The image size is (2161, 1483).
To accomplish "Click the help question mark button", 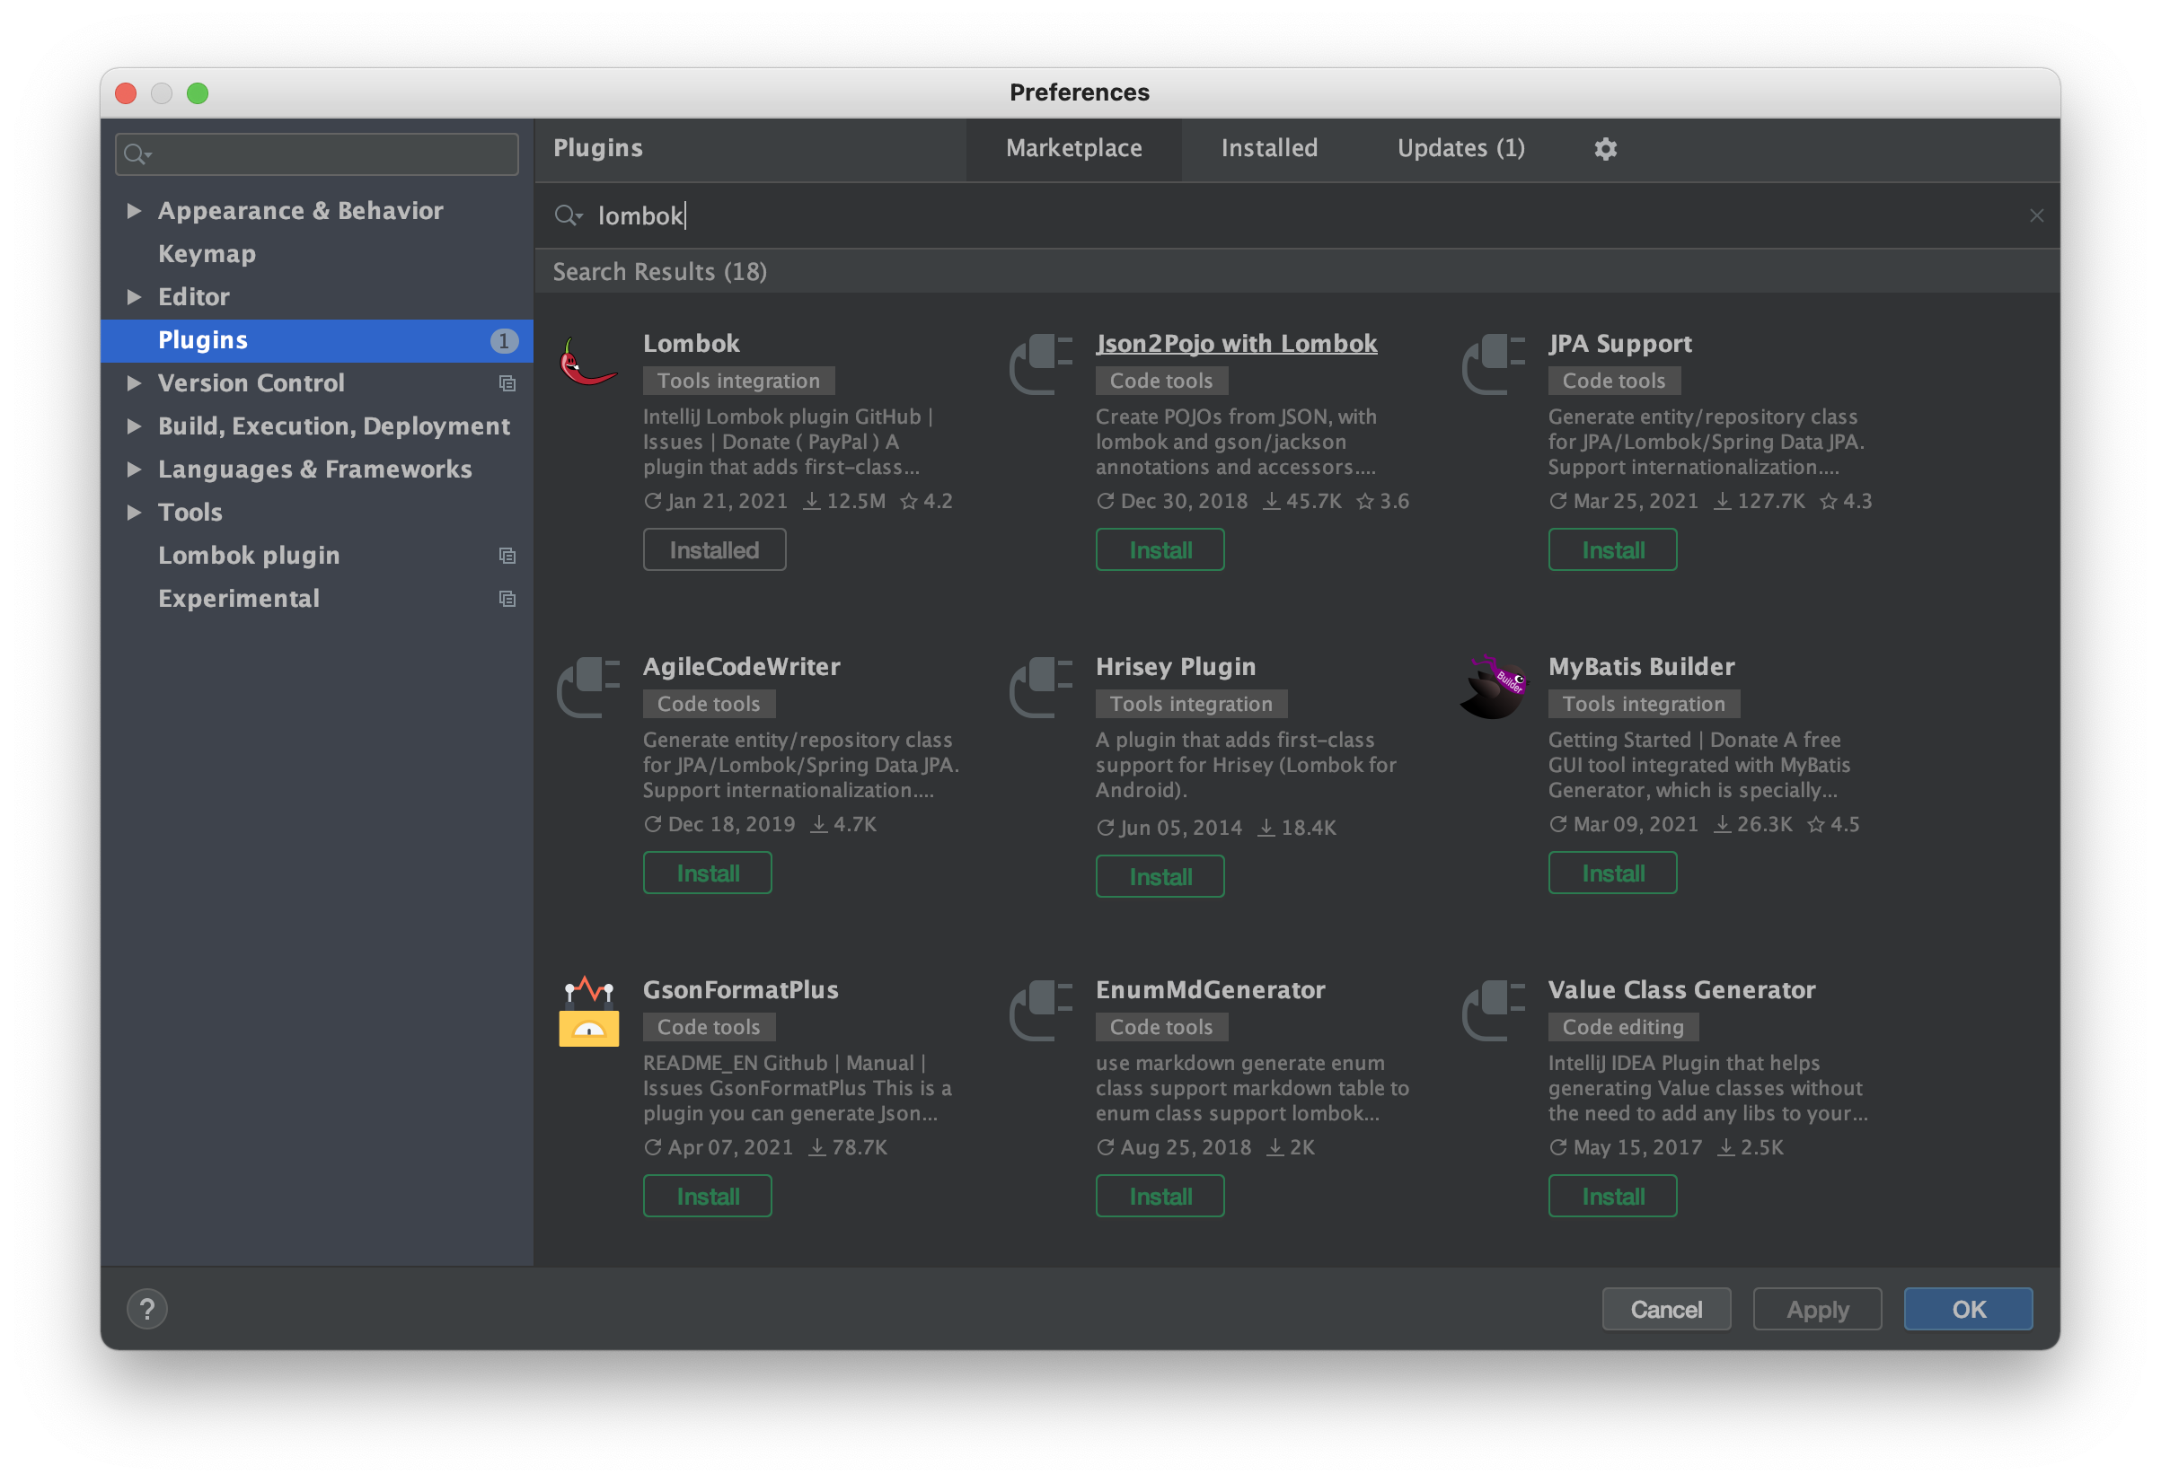I will pos(147,1309).
